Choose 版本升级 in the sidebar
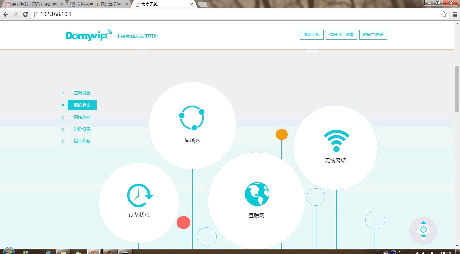460x254 pixels. coord(82,141)
